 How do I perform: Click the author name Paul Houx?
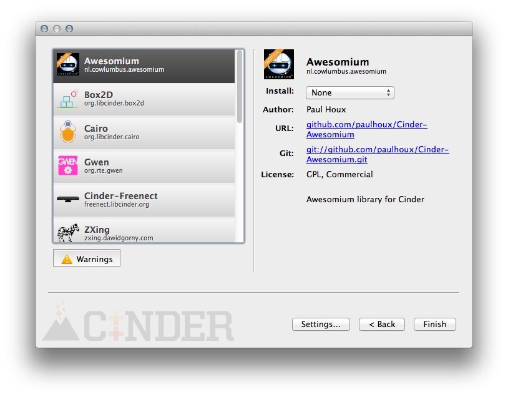click(326, 109)
